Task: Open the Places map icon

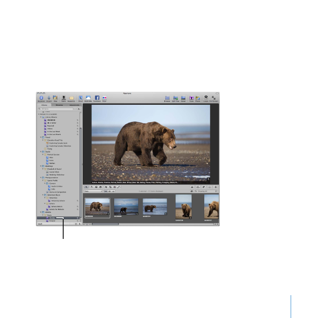Action: click(198, 98)
